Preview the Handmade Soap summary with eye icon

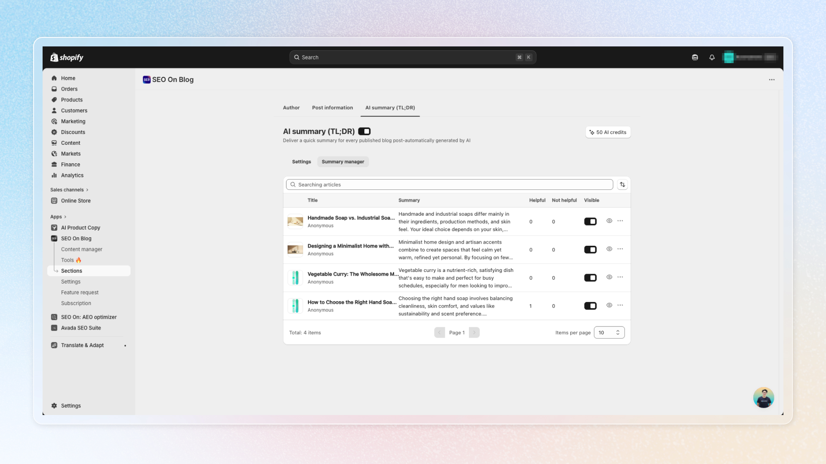click(609, 221)
